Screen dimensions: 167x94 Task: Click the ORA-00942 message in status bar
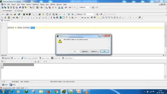[62, 82]
